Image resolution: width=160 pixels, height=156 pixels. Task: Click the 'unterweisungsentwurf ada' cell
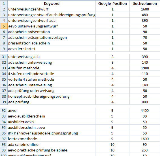pyautogui.click(x=52, y=21)
